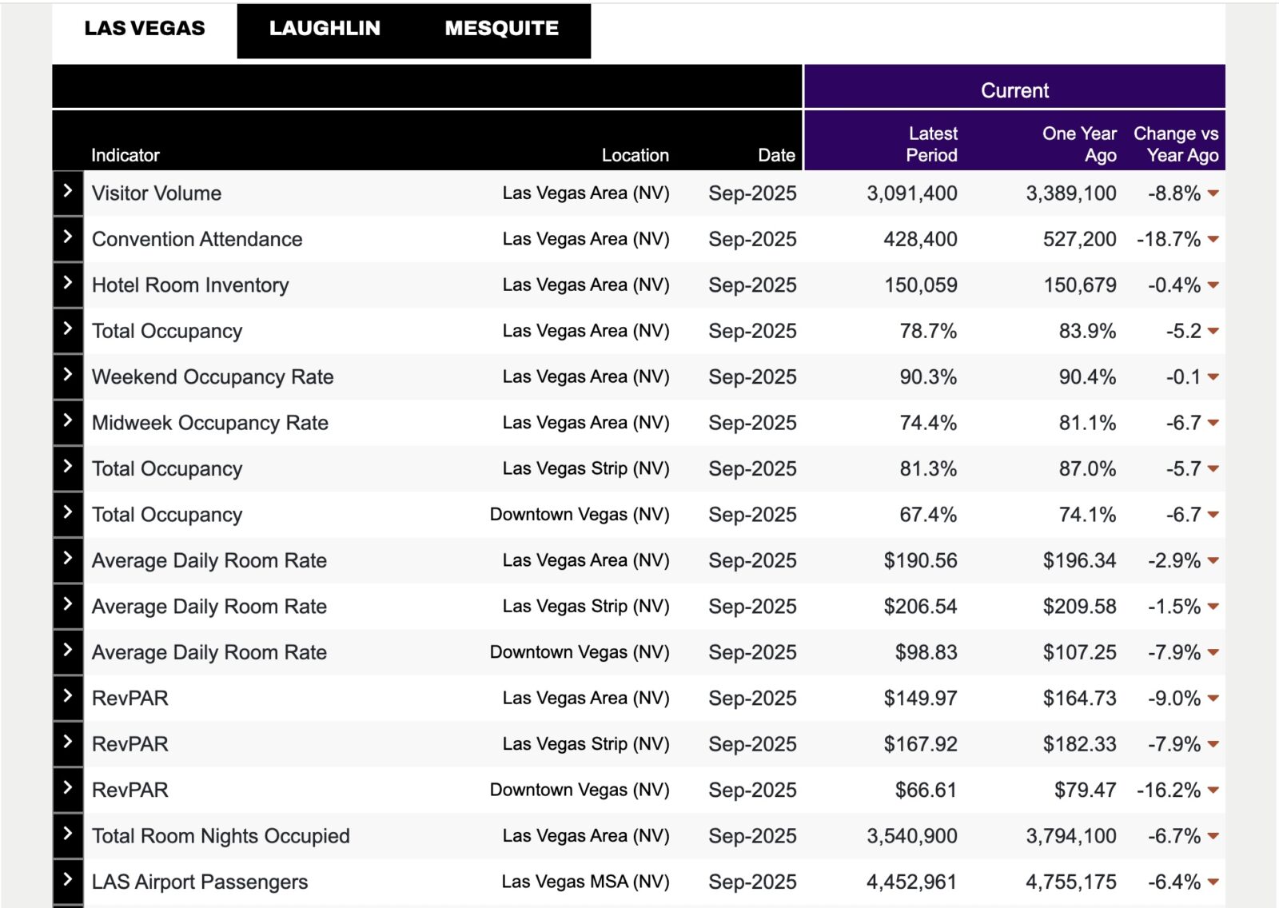The width and height of the screenshot is (1279, 908).
Task: Click the LAS Airport Passengers decrease arrow
Action: click(x=1213, y=882)
